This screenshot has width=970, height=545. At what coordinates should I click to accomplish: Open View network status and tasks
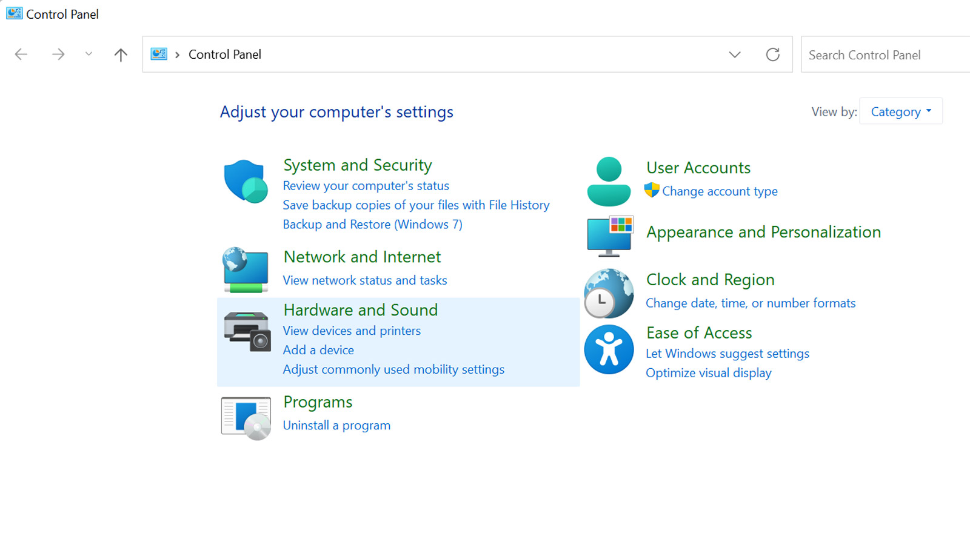(365, 280)
